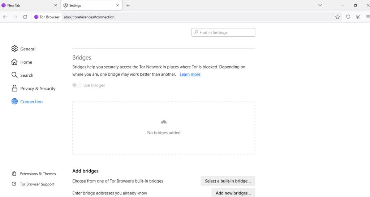Screen dimensions: 370x197
Task: Click the Bridges section heading
Action: (82, 58)
